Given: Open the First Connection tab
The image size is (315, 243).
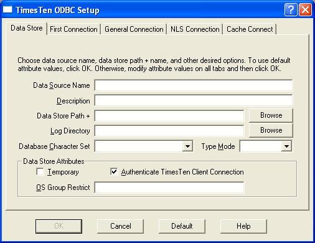Looking at the screenshot, I should [73, 29].
